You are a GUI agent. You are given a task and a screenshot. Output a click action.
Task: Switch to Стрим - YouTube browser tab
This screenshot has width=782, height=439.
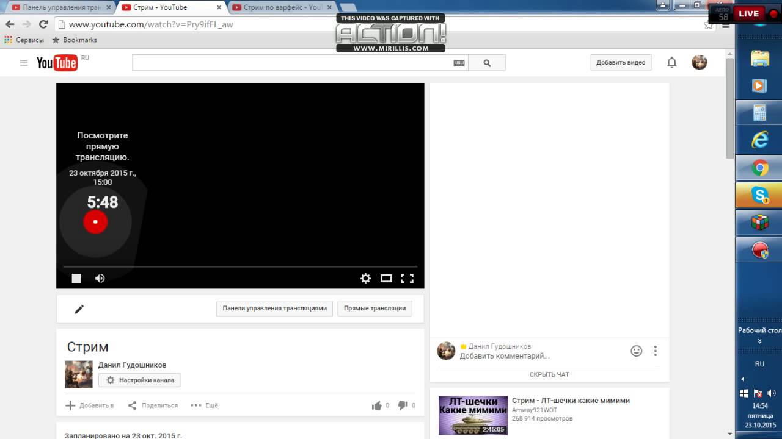(x=172, y=8)
